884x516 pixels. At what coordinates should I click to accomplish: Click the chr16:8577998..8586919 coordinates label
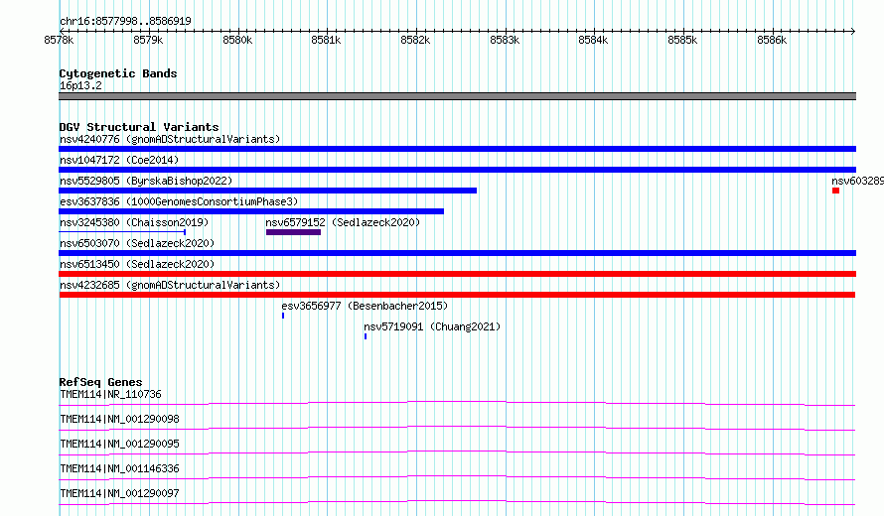click(x=125, y=21)
